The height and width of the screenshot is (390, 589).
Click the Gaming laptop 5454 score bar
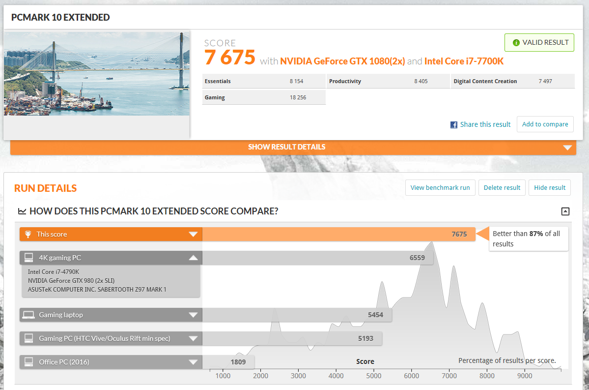[x=297, y=315]
